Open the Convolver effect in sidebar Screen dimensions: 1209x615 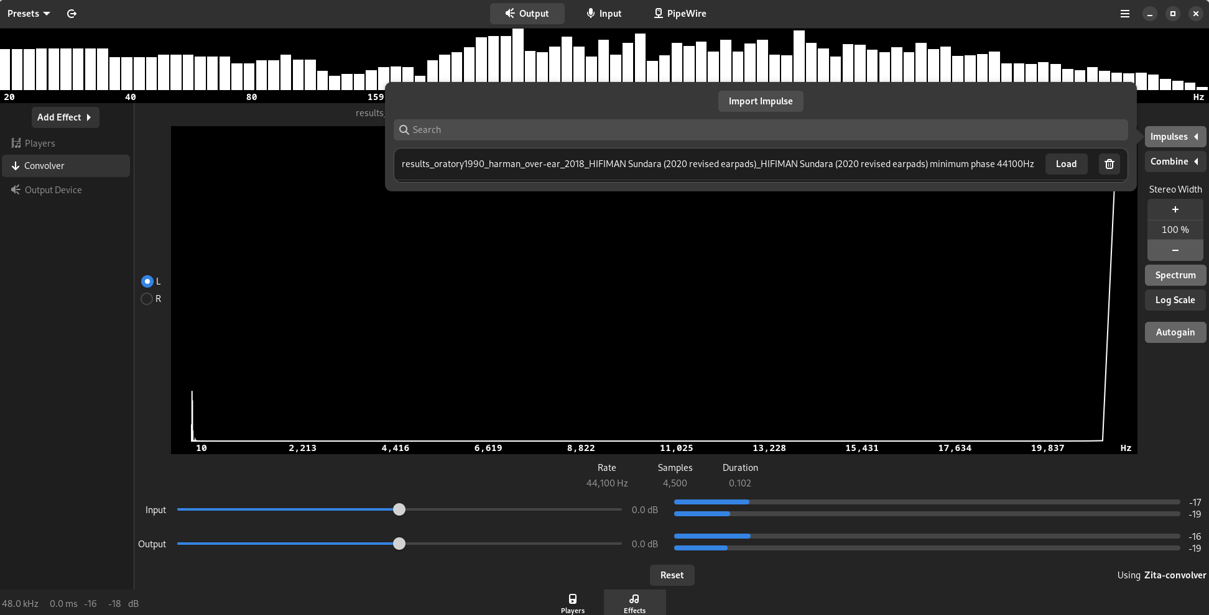click(x=44, y=166)
